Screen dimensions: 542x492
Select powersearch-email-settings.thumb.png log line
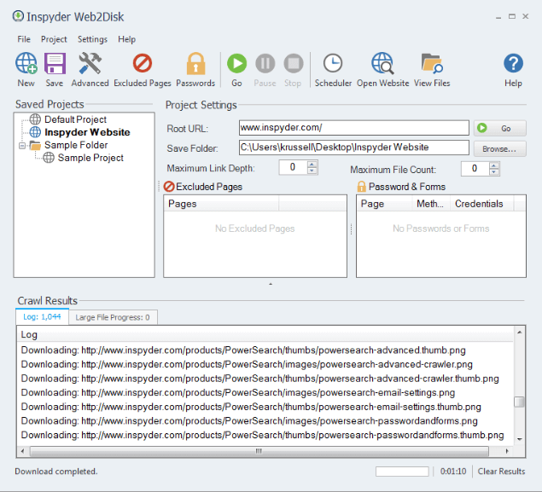coord(251,407)
